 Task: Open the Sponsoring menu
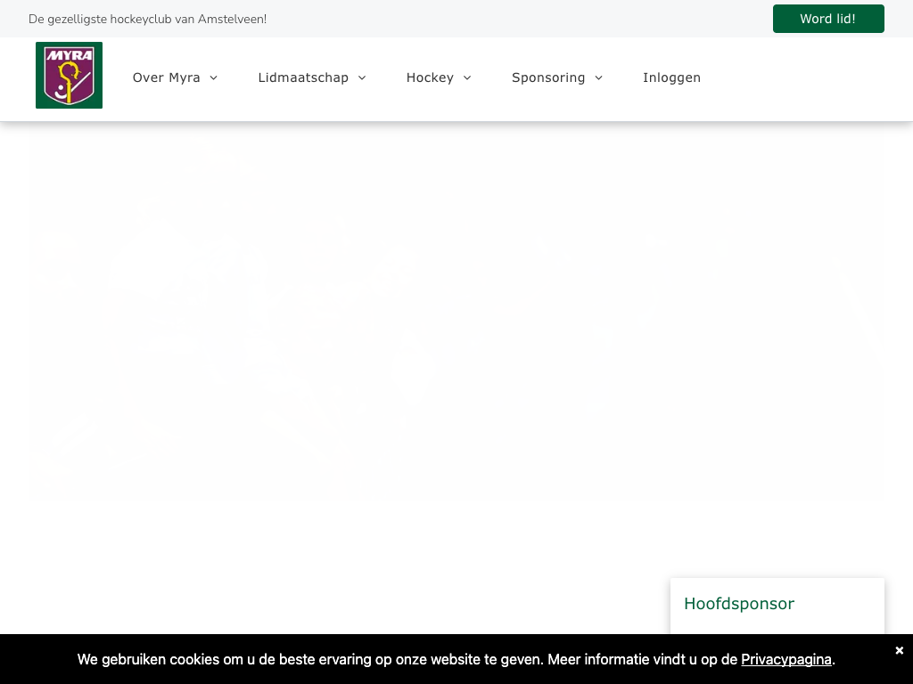[x=548, y=77]
